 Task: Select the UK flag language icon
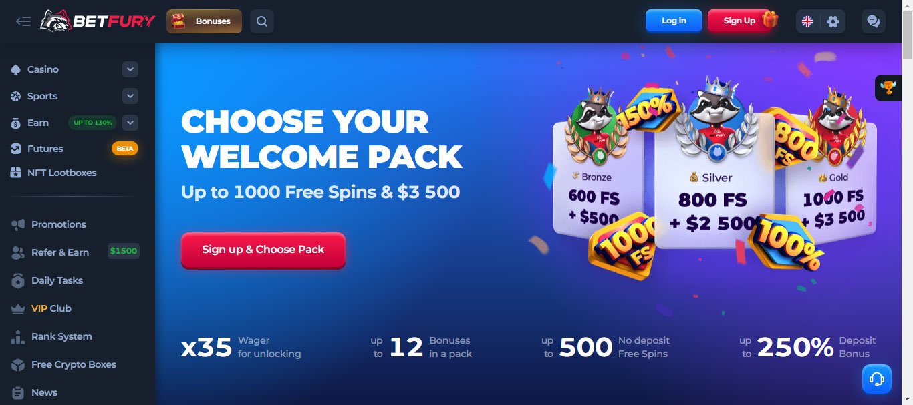point(807,21)
